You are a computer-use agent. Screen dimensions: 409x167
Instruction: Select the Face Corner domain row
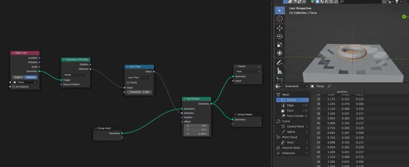(x=292, y=116)
